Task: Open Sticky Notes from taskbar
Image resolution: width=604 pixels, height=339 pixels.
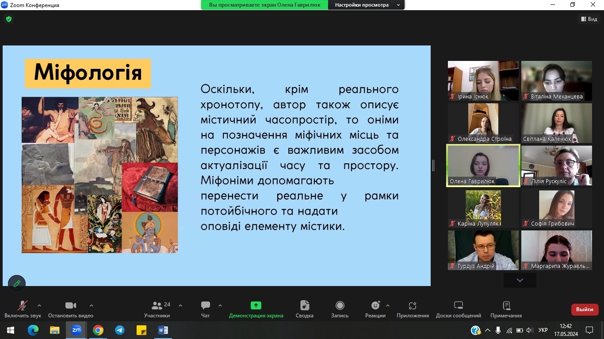Action: [x=141, y=330]
